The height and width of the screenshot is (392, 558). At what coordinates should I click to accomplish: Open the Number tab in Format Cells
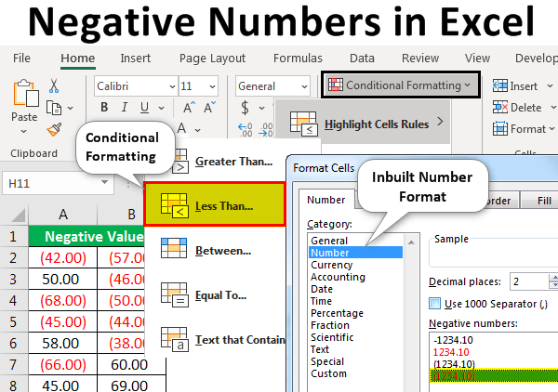pyautogui.click(x=326, y=200)
